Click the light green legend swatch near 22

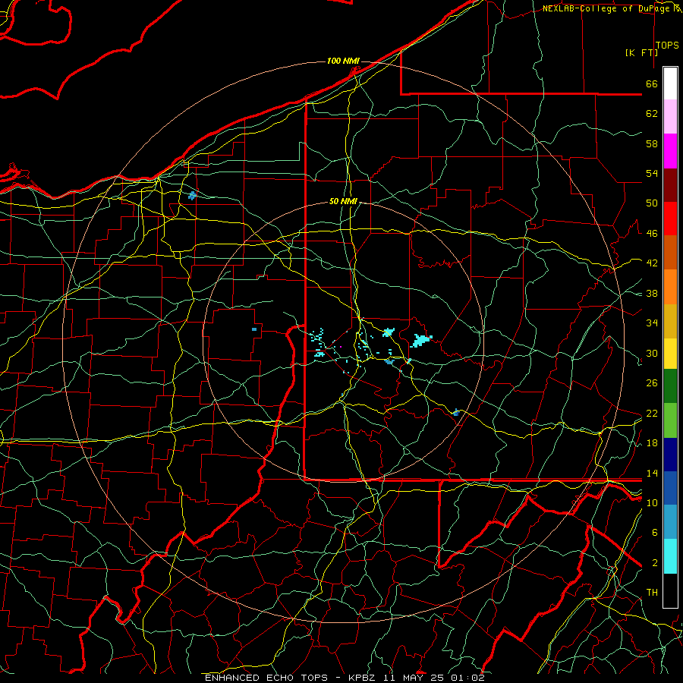coord(670,420)
